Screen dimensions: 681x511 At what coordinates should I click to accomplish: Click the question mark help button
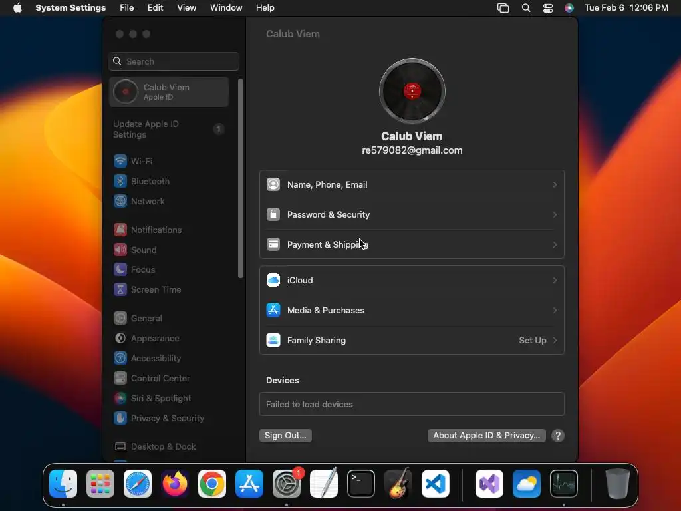[x=558, y=436]
